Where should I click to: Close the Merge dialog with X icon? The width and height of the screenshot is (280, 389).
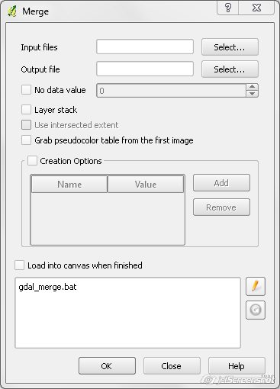[256, 8]
